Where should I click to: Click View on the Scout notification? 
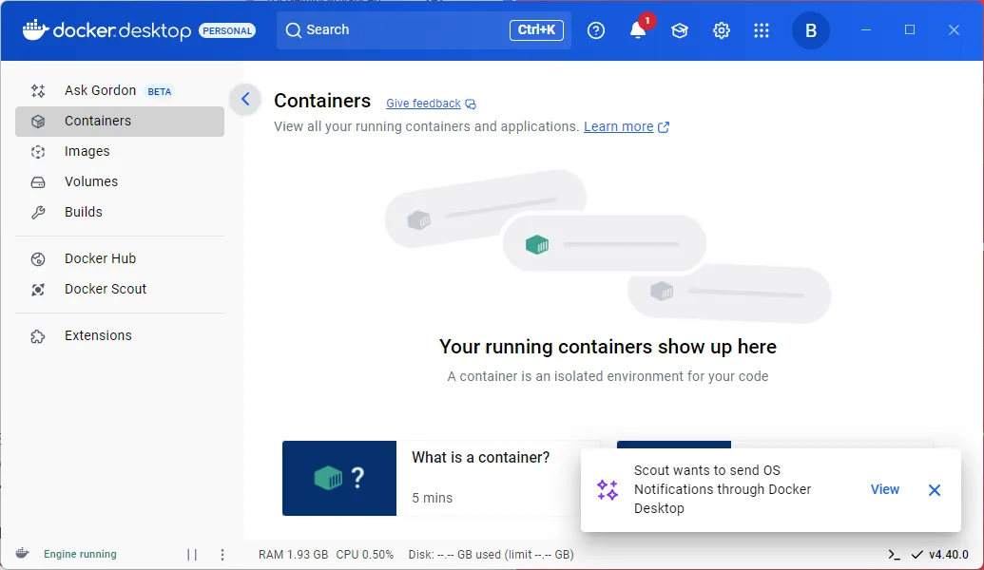coord(885,490)
